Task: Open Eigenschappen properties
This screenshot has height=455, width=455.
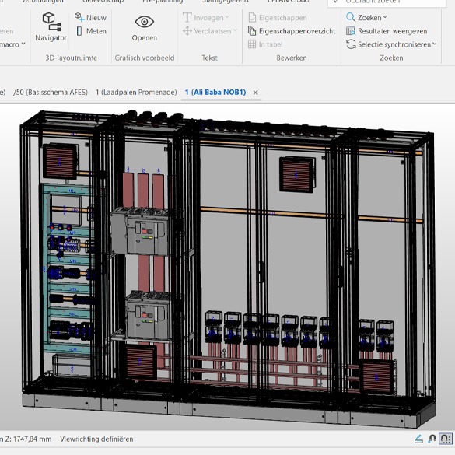Action: [278, 18]
